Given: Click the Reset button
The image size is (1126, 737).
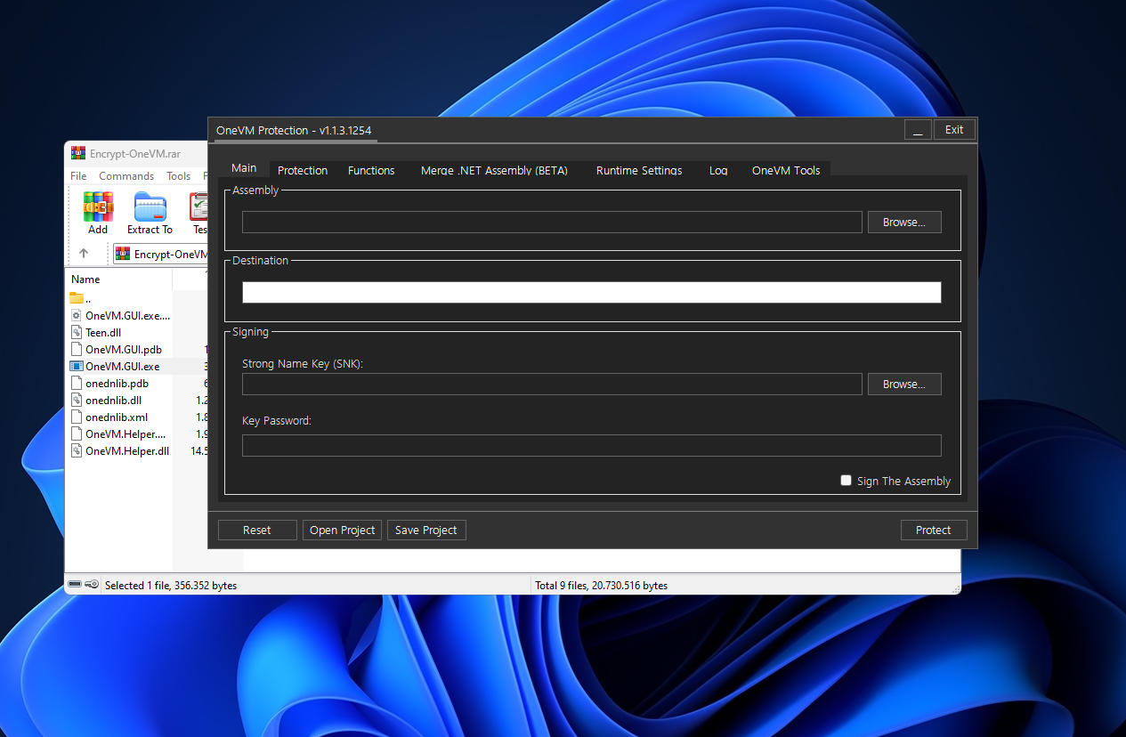Looking at the screenshot, I should click(x=257, y=530).
